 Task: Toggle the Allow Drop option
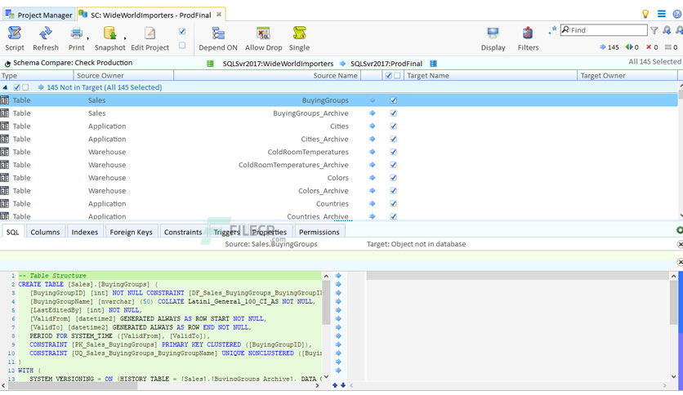coord(264,38)
